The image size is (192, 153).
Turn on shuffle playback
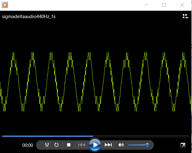click(x=47, y=145)
